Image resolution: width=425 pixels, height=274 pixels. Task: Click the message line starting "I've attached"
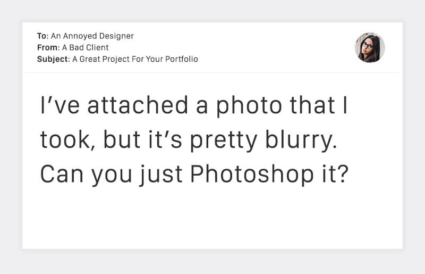click(x=193, y=105)
